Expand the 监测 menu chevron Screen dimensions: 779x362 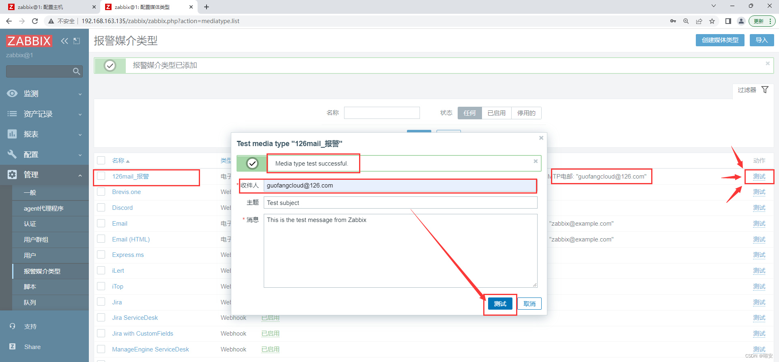click(80, 94)
